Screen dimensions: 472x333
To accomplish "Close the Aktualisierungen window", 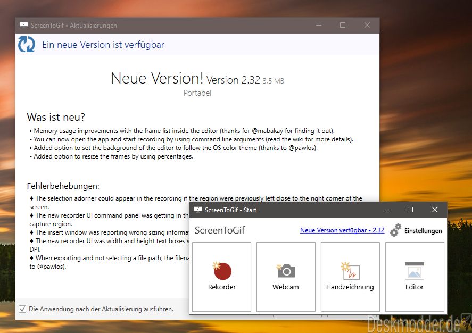I will click(x=367, y=26).
